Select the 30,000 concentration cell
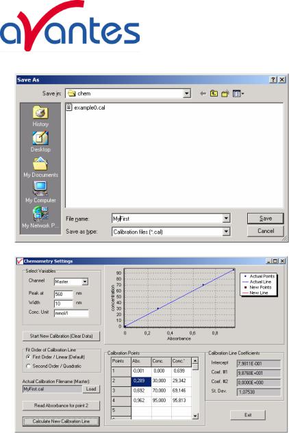 161,382
